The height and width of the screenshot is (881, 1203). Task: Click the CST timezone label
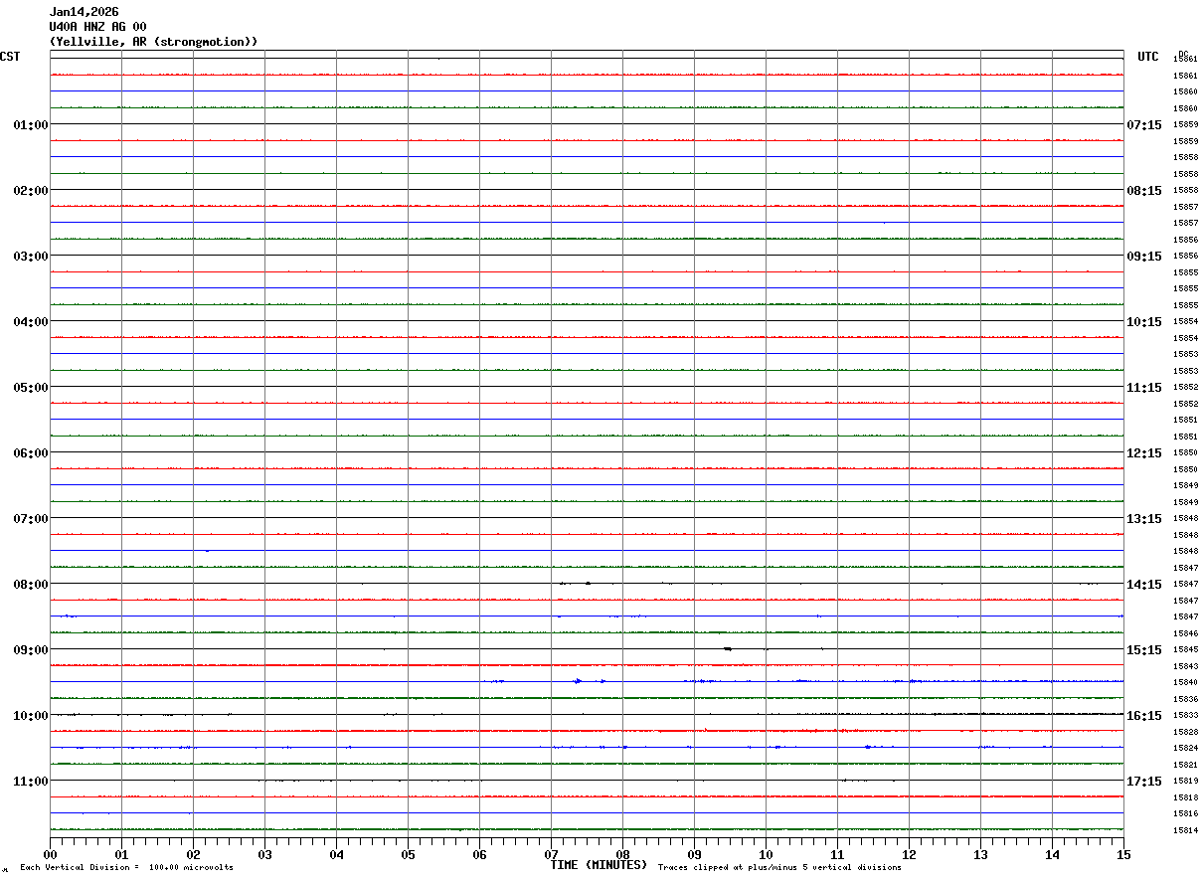10,57
